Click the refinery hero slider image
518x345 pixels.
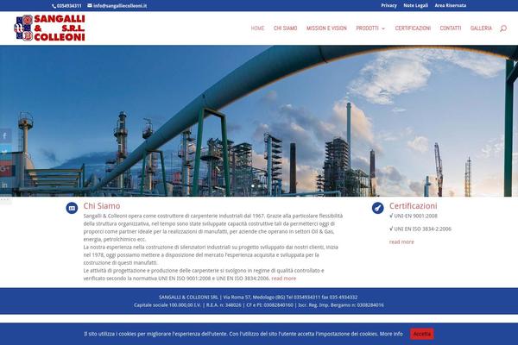[x=259, y=121]
